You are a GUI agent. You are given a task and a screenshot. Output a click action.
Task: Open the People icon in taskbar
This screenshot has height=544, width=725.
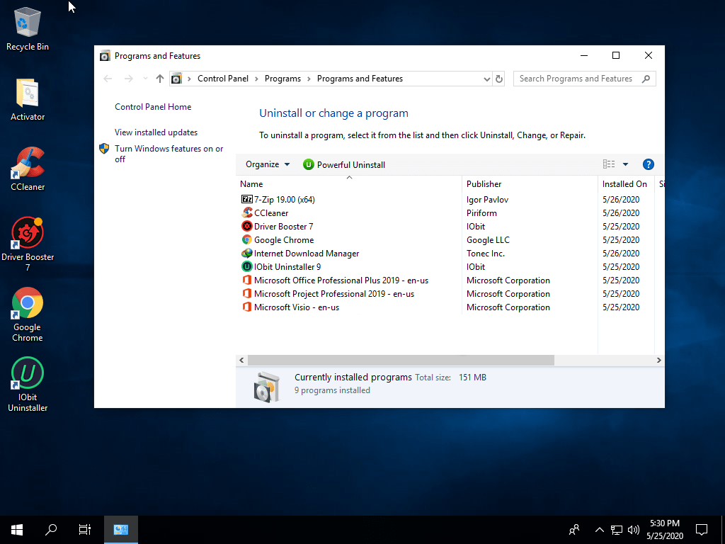pyautogui.click(x=574, y=530)
